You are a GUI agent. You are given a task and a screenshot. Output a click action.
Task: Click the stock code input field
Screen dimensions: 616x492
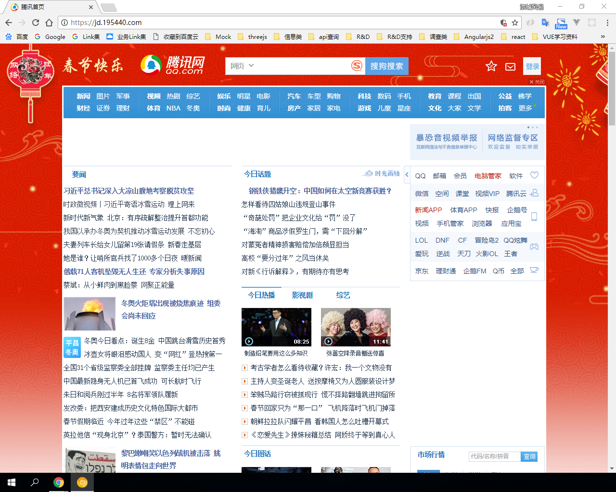[x=495, y=456]
